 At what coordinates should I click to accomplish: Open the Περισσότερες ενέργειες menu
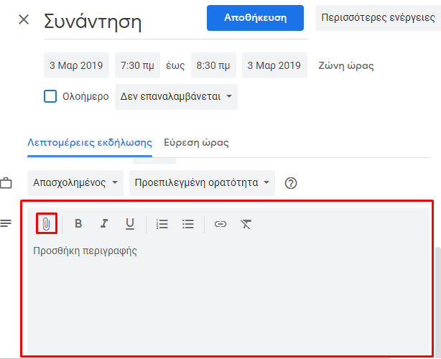tap(378, 18)
